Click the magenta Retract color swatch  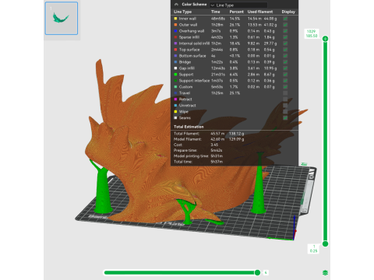pyautogui.click(x=175, y=100)
